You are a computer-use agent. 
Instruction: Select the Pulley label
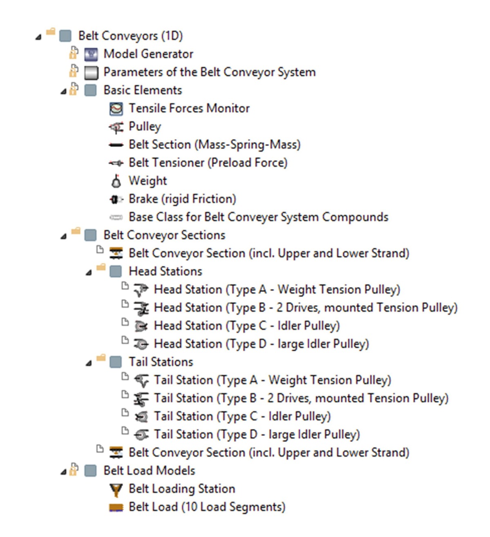click(145, 127)
